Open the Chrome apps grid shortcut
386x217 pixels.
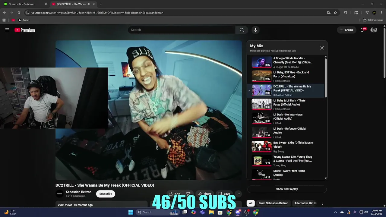[x=4, y=20]
